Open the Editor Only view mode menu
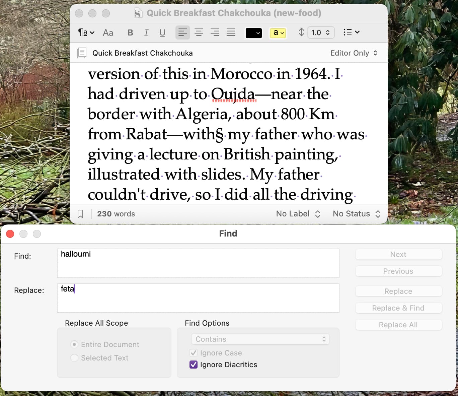 [354, 53]
